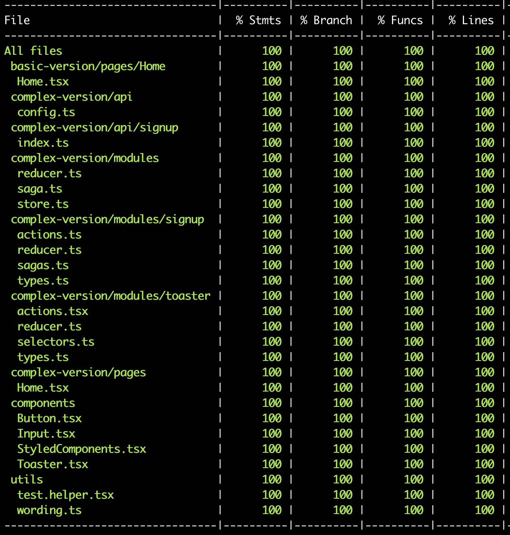Click the % Lines value for Button.tsx
Screen dimensions: 510x535
[485, 418]
